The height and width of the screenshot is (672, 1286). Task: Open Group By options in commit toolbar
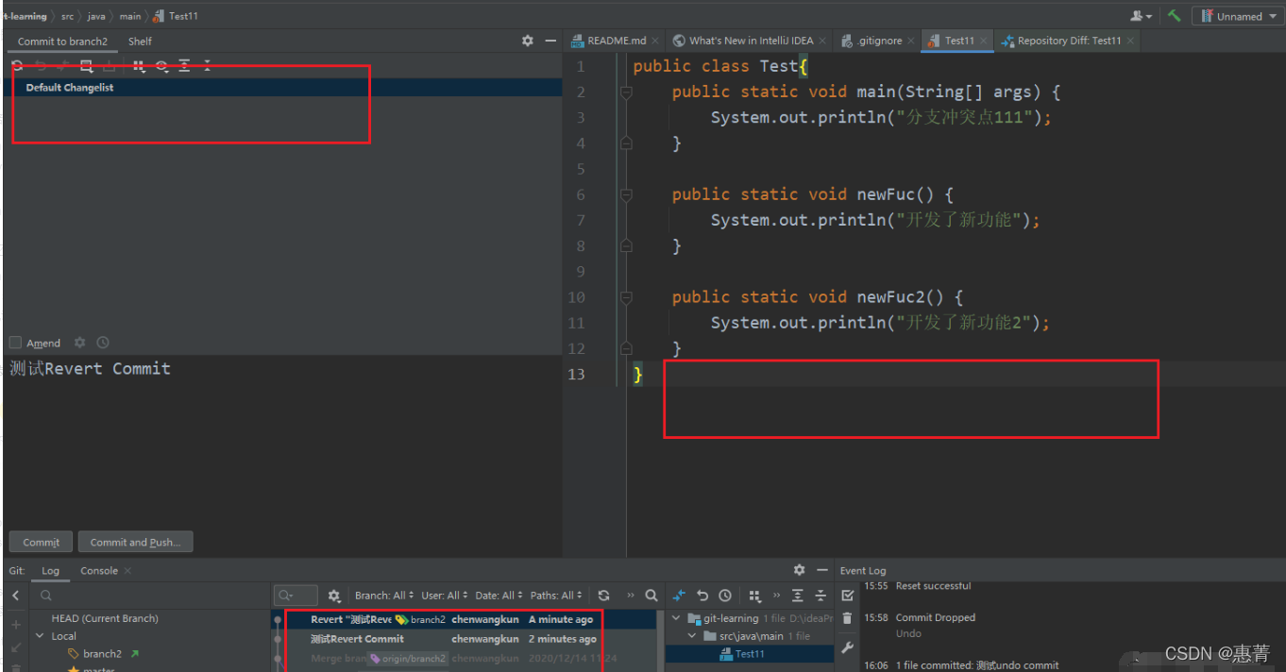139,66
